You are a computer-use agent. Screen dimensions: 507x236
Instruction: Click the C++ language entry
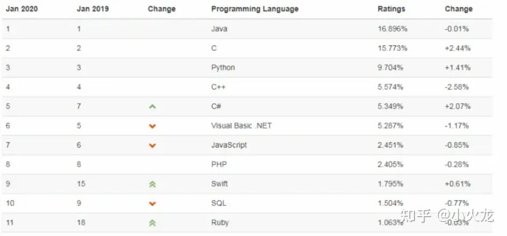tap(218, 87)
